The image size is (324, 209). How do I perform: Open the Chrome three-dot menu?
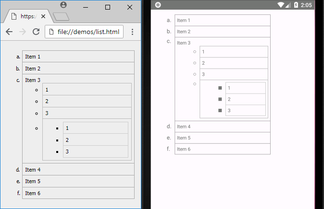133,32
